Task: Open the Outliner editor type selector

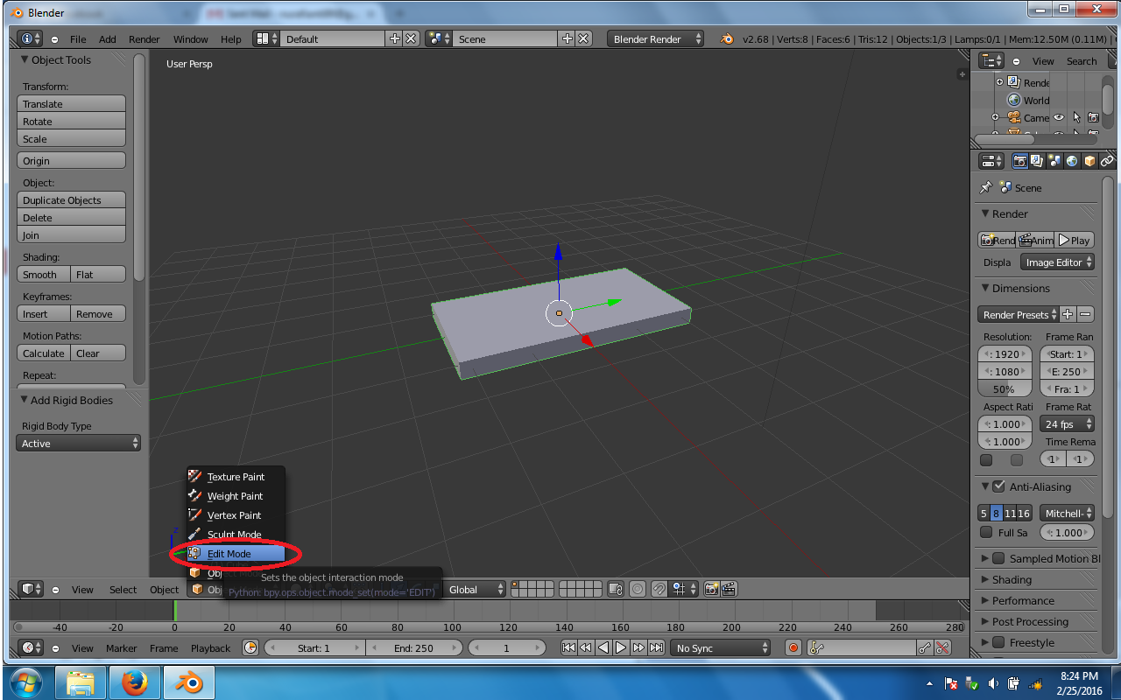Action: click(x=992, y=60)
